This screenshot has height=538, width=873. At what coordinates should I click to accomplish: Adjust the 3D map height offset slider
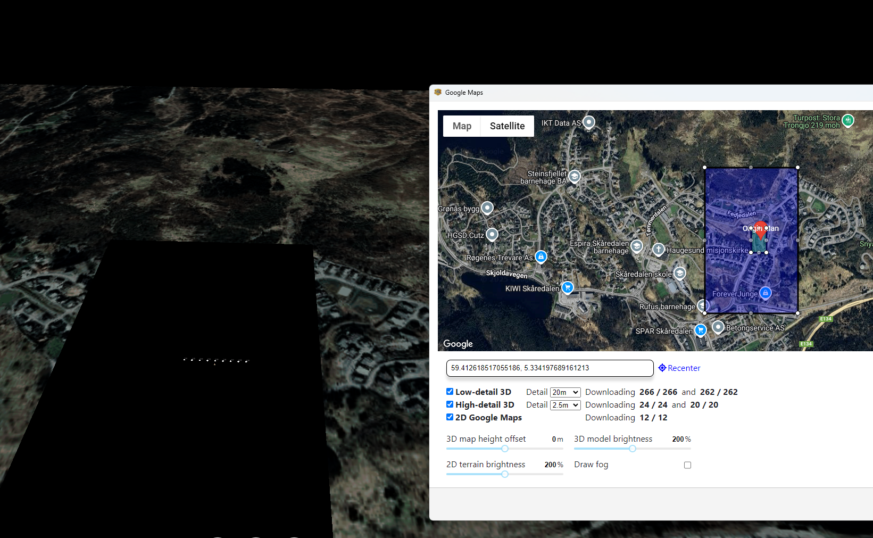[505, 449]
